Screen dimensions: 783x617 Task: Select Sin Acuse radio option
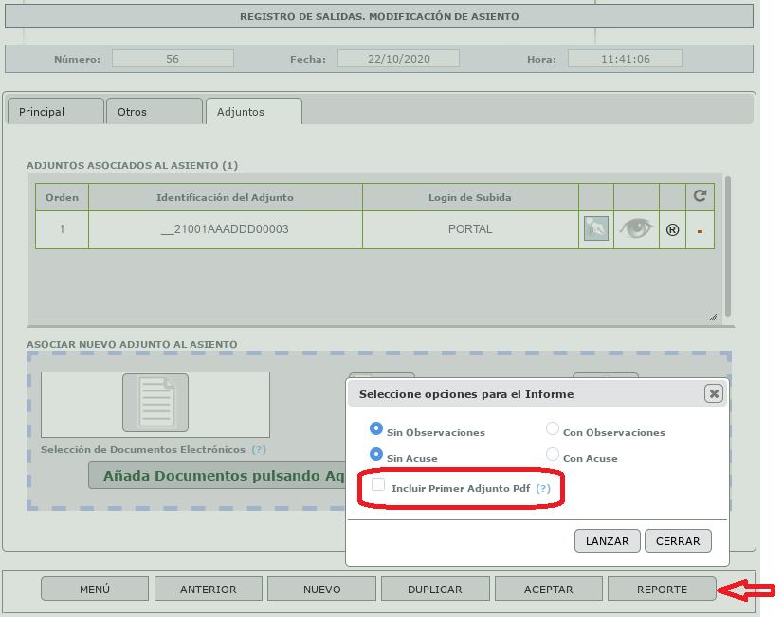(376, 454)
